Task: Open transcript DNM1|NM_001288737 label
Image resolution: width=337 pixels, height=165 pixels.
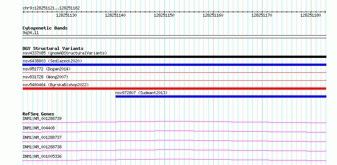Action: [x=42, y=137]
